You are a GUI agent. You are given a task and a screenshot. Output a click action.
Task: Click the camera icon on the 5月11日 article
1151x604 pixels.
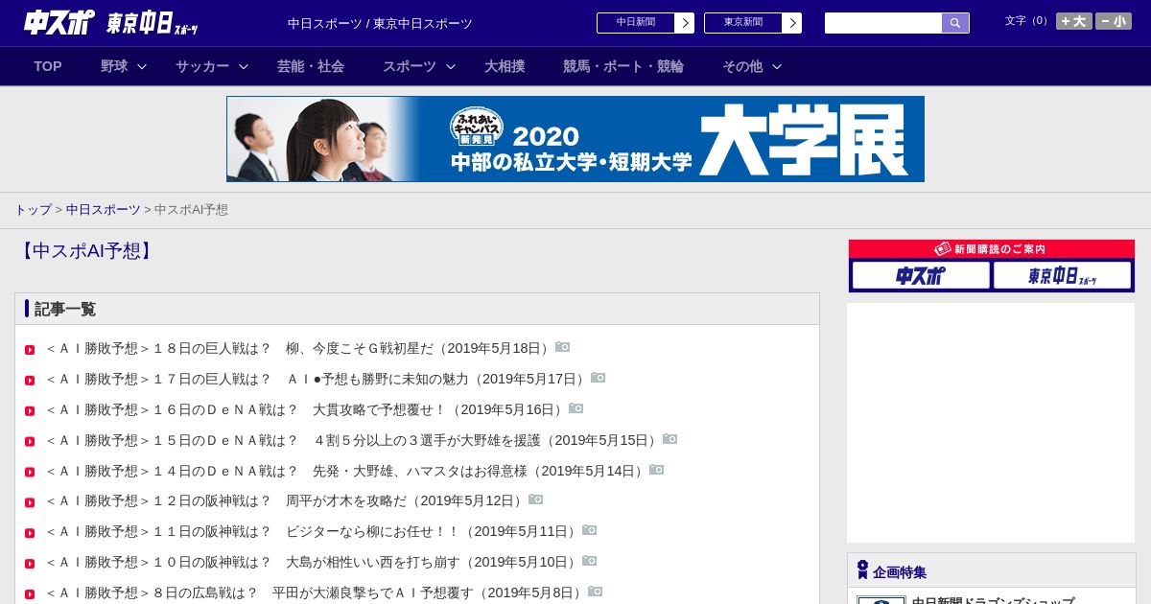click(x=590, y=530)
